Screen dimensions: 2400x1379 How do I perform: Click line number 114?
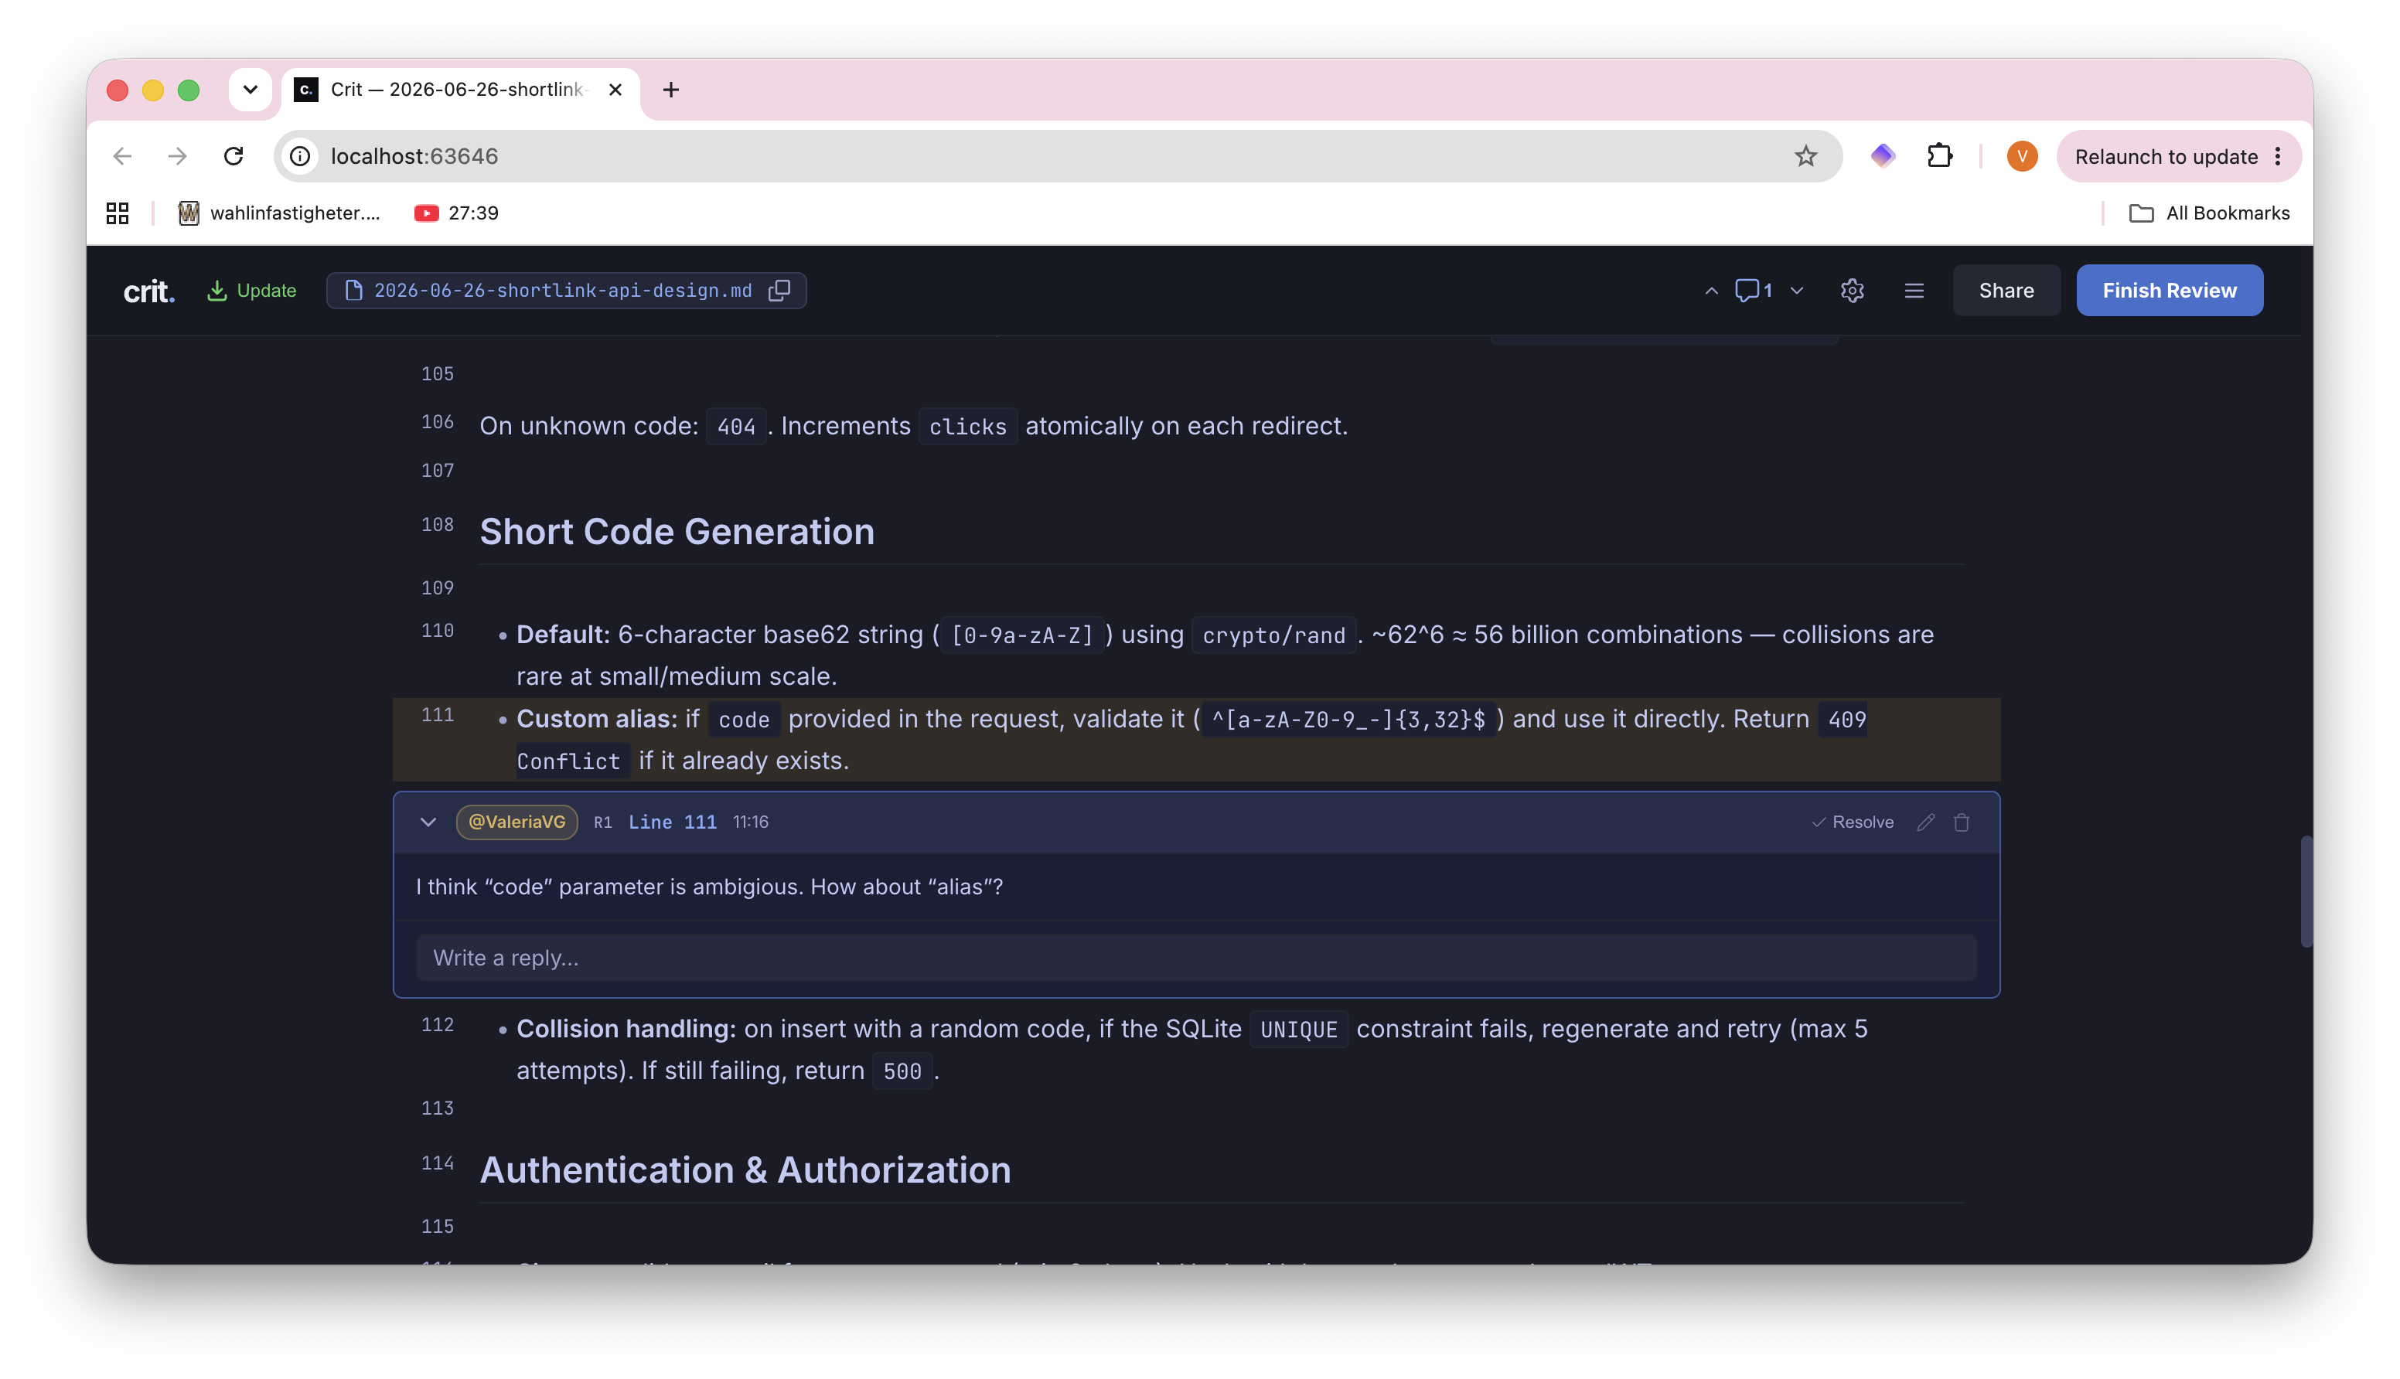pos(437,1163)
